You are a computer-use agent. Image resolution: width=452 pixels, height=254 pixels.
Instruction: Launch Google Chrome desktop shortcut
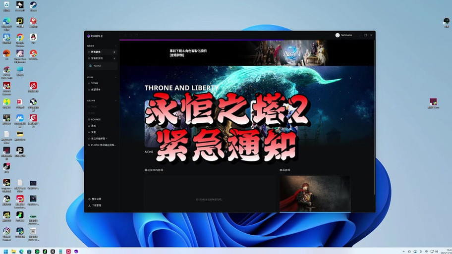point(20,40)
